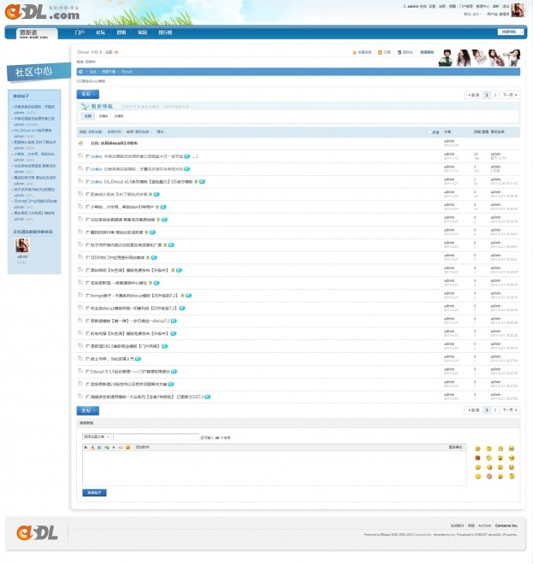Click the font color icon in the editor
The height and width of the screenshot is (564, 533).
(92, 448)
